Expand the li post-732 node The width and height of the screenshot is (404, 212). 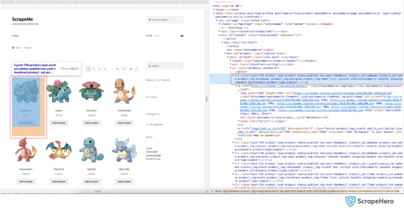pos(233,174)
